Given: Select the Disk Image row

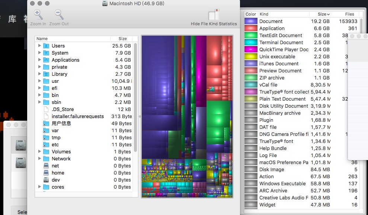Looking at the screenshot, I should click(302, 169).
